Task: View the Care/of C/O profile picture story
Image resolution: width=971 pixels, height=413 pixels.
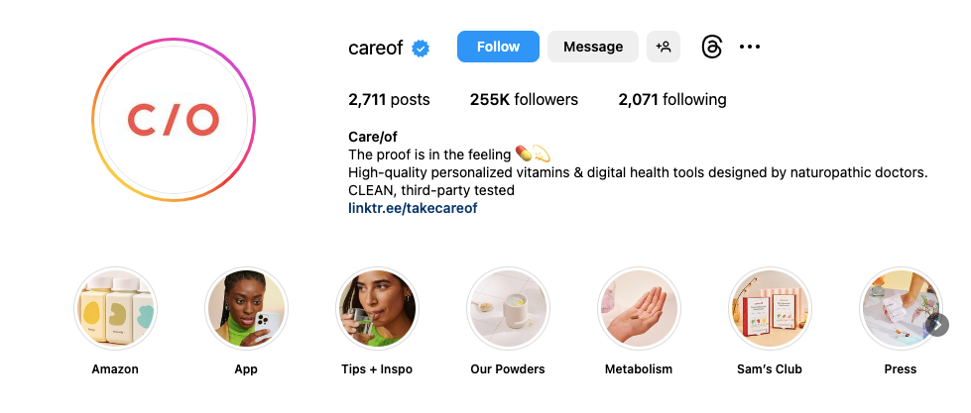Action: click(174, 119)
